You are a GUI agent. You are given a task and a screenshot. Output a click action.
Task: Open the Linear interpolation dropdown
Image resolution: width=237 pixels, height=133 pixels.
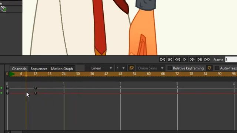click(x=99, y=68)
